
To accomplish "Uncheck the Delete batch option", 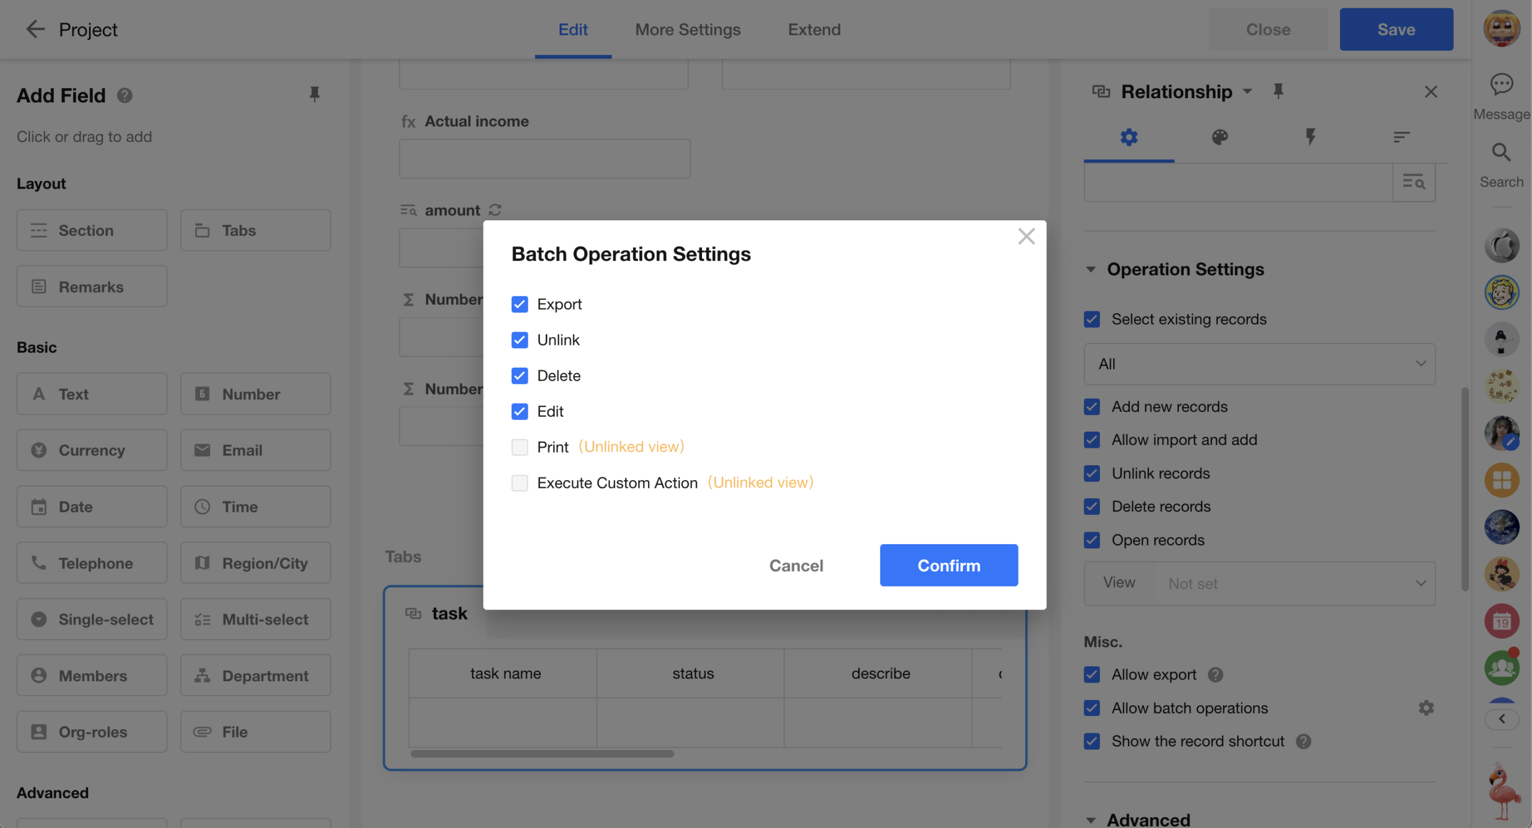I will [519, 375].
